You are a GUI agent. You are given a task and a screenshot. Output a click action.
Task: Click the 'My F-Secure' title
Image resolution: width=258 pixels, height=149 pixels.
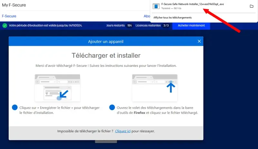coord(14,5)
